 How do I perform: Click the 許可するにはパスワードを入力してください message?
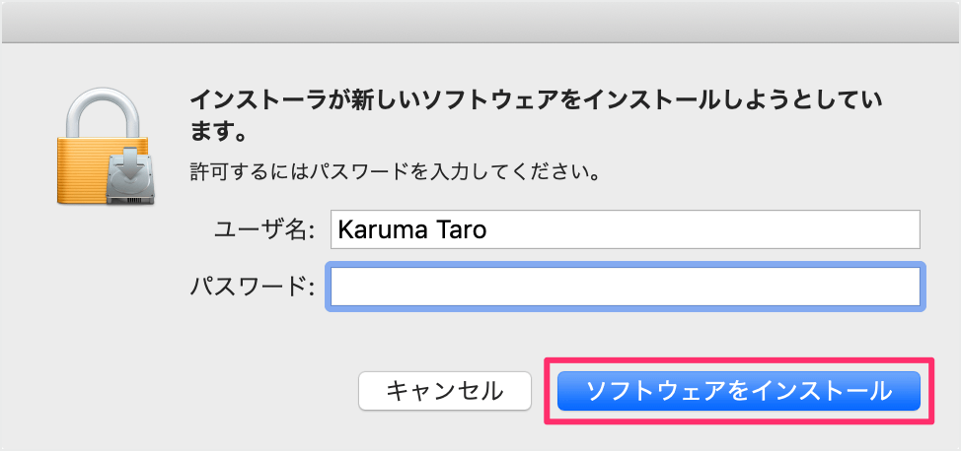pos(395,172)
